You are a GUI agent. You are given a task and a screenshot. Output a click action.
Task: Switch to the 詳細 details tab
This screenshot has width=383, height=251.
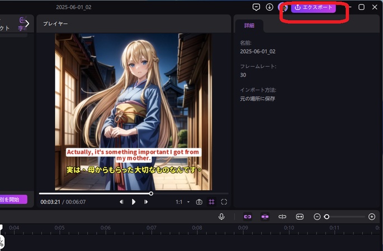coord(249,25)
